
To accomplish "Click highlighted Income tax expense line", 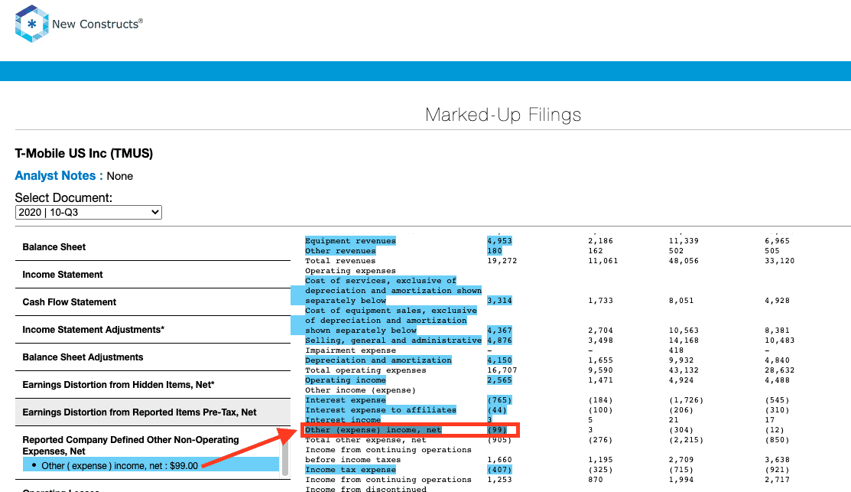I will pyautogui.click(x=350, y=470).
